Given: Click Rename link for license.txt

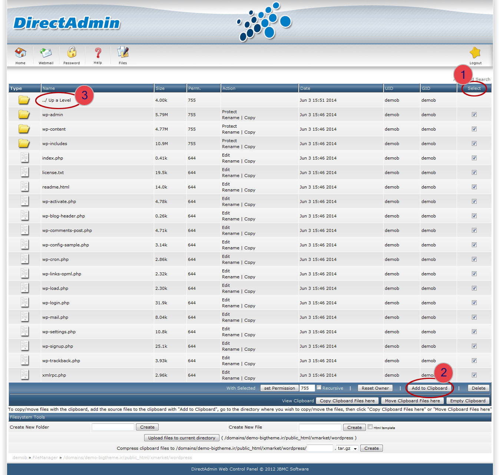Looking at the screenshot, I should [231, 176].
